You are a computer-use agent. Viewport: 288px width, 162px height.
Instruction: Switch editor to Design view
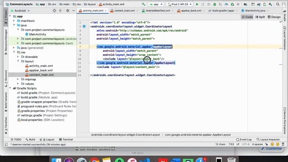pos(274,17)
